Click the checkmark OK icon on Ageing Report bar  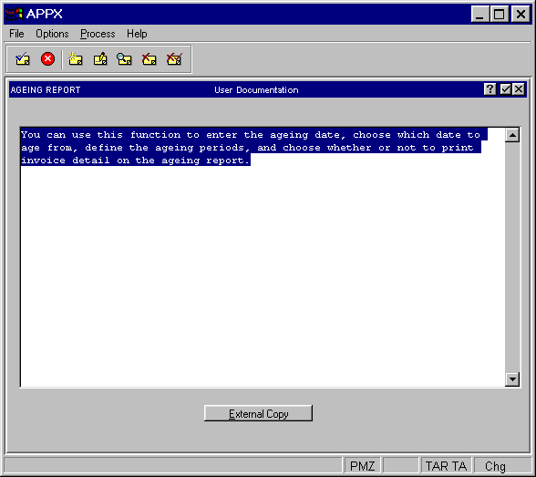[505, 89]
